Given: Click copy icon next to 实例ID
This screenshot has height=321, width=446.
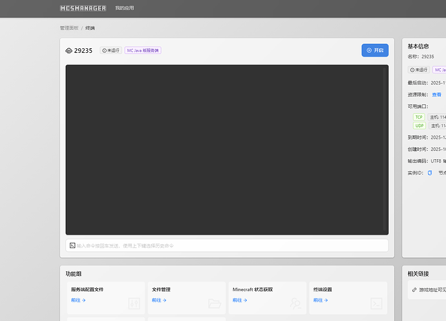Looking at the screenshot, I should [x=430, y=173].
